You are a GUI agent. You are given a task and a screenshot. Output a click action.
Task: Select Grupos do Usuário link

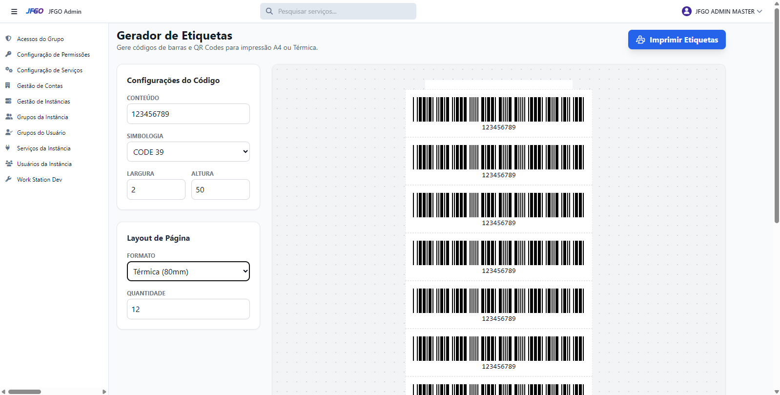[x=41, y=133]
